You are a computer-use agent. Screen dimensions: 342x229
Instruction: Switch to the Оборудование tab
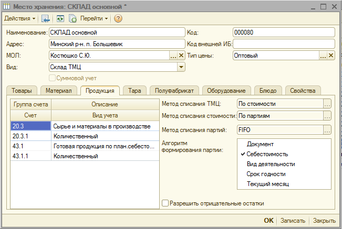(x=226, y=90)
